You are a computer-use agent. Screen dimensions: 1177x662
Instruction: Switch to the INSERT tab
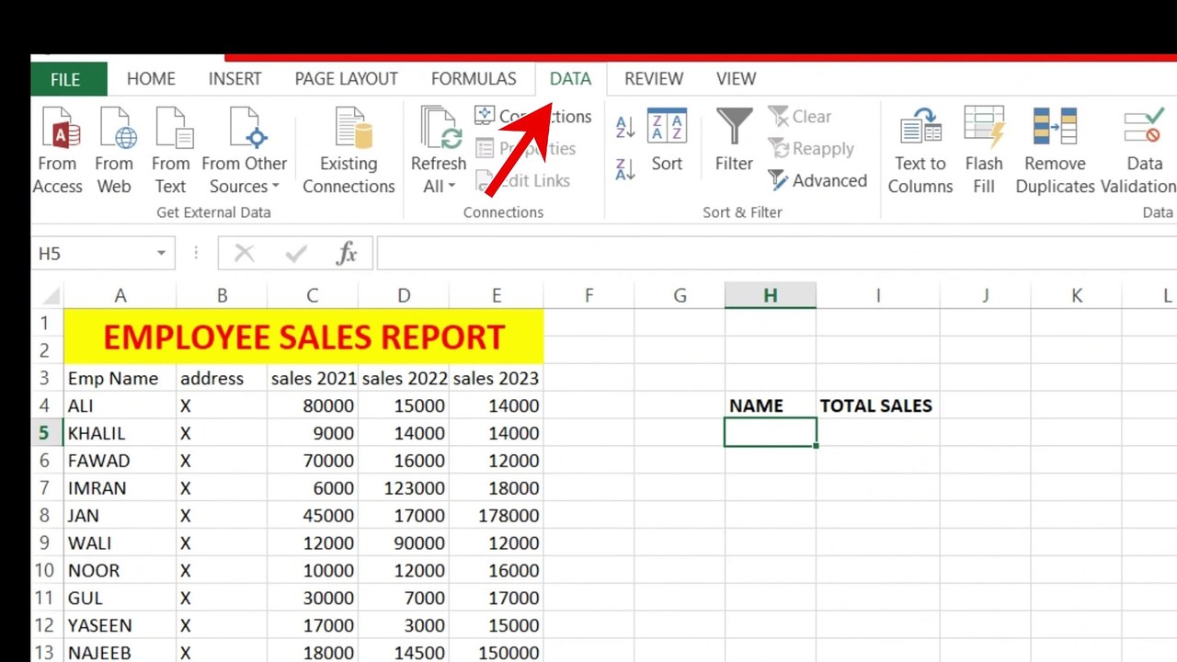(x=234, y=79)
